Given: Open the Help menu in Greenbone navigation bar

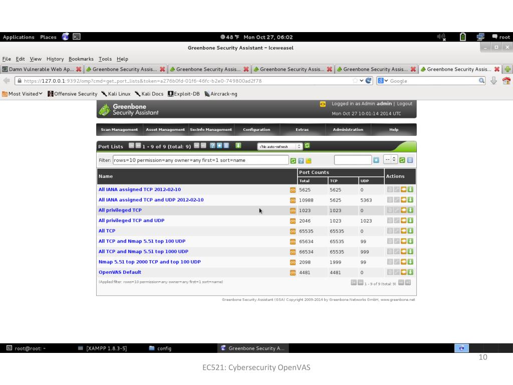Looking at the screenshot, I should 394,130.
